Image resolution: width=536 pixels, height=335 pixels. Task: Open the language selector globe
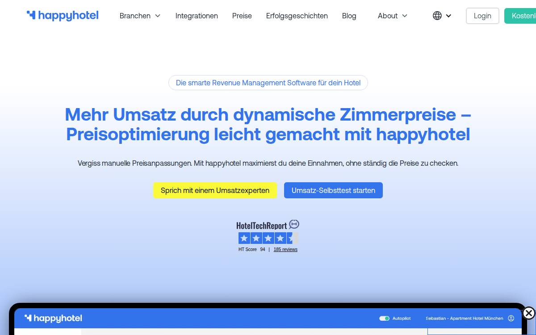coord(437,16)
